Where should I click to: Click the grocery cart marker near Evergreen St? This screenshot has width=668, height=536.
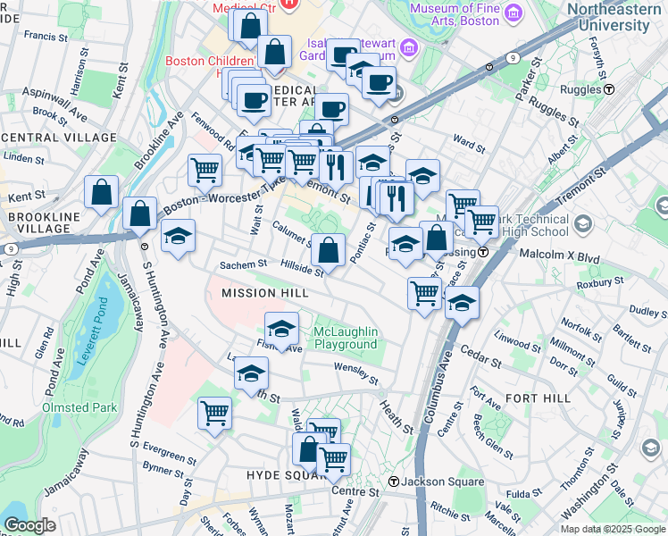(x=214, y=415)
